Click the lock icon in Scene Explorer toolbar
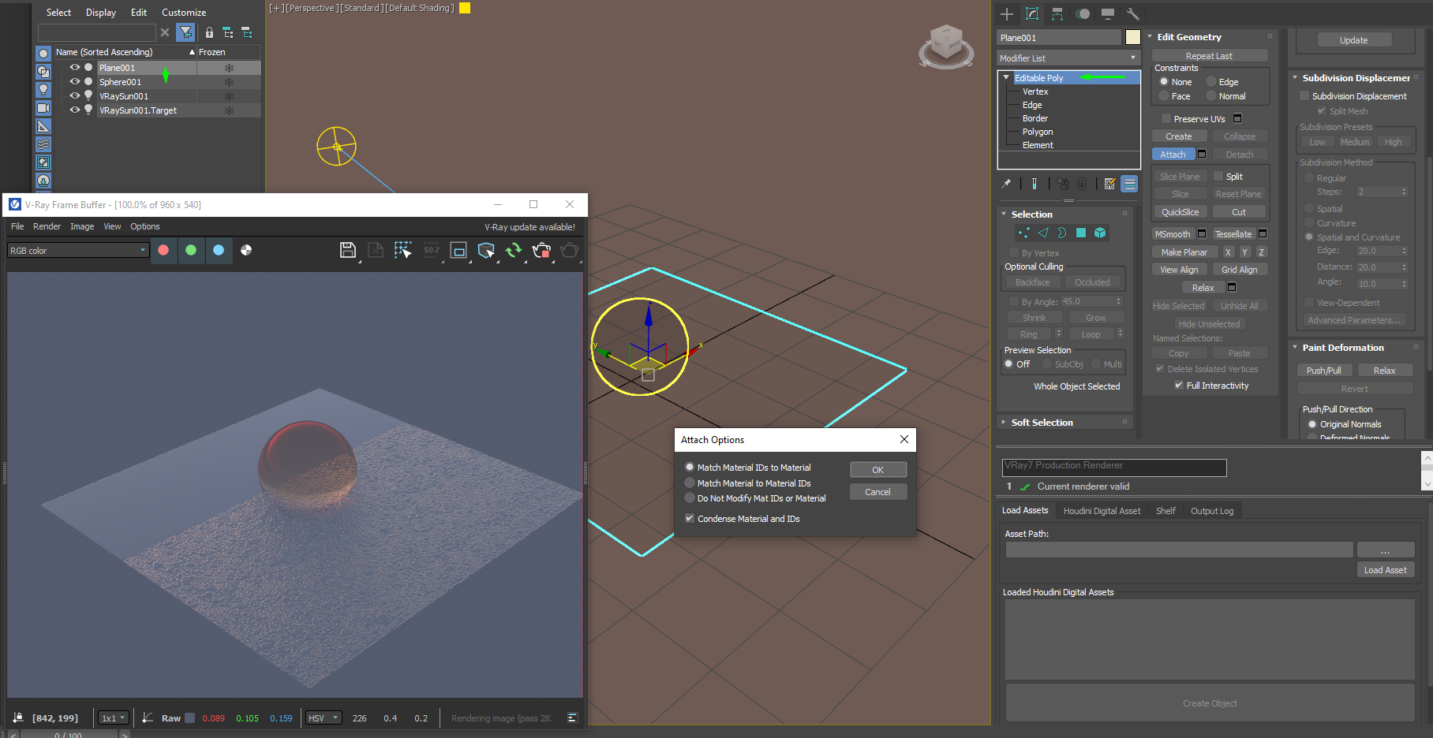The image size is (1433, 738). [x=209, y=32]
